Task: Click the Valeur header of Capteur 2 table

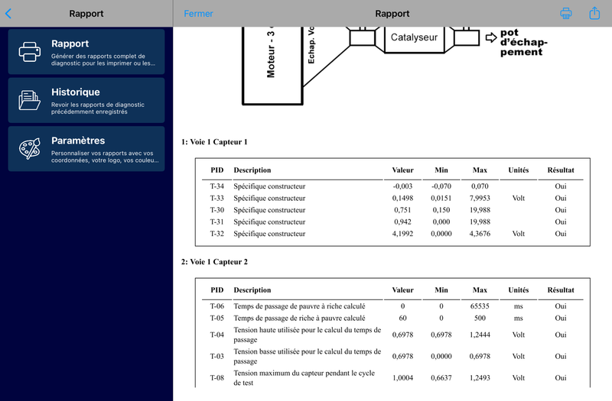Action: (x=403, y=290)
